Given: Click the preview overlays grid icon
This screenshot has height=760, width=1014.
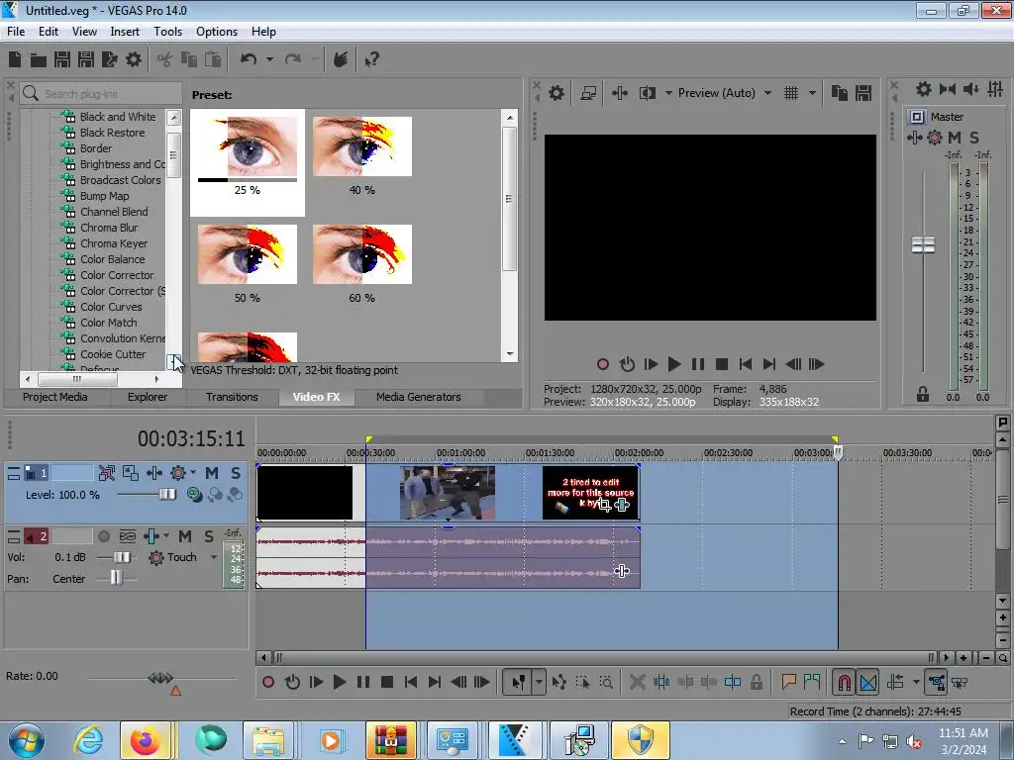Looking at the screenshot, I should point(791,93).
